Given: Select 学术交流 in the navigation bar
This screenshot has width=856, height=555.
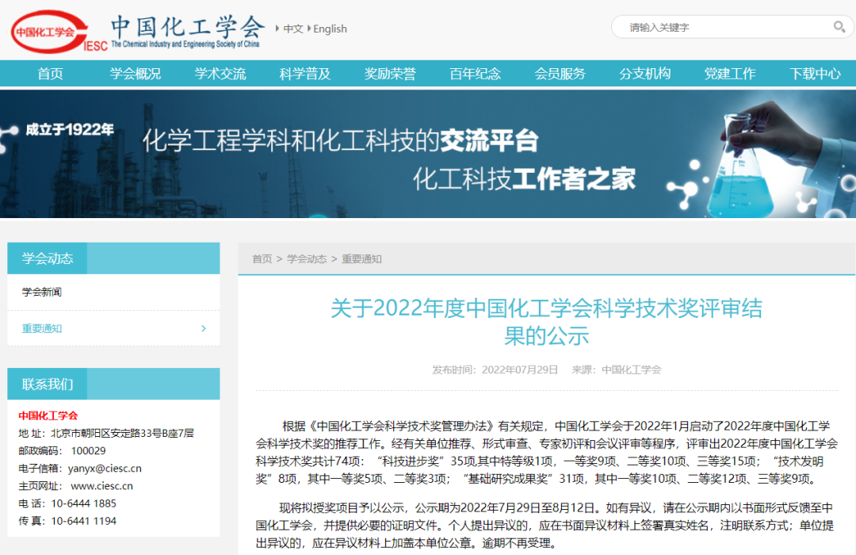Looking at the screenshot, I should 220,74.
